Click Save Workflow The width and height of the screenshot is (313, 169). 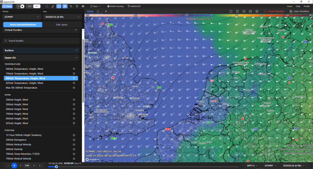[299, 11]
